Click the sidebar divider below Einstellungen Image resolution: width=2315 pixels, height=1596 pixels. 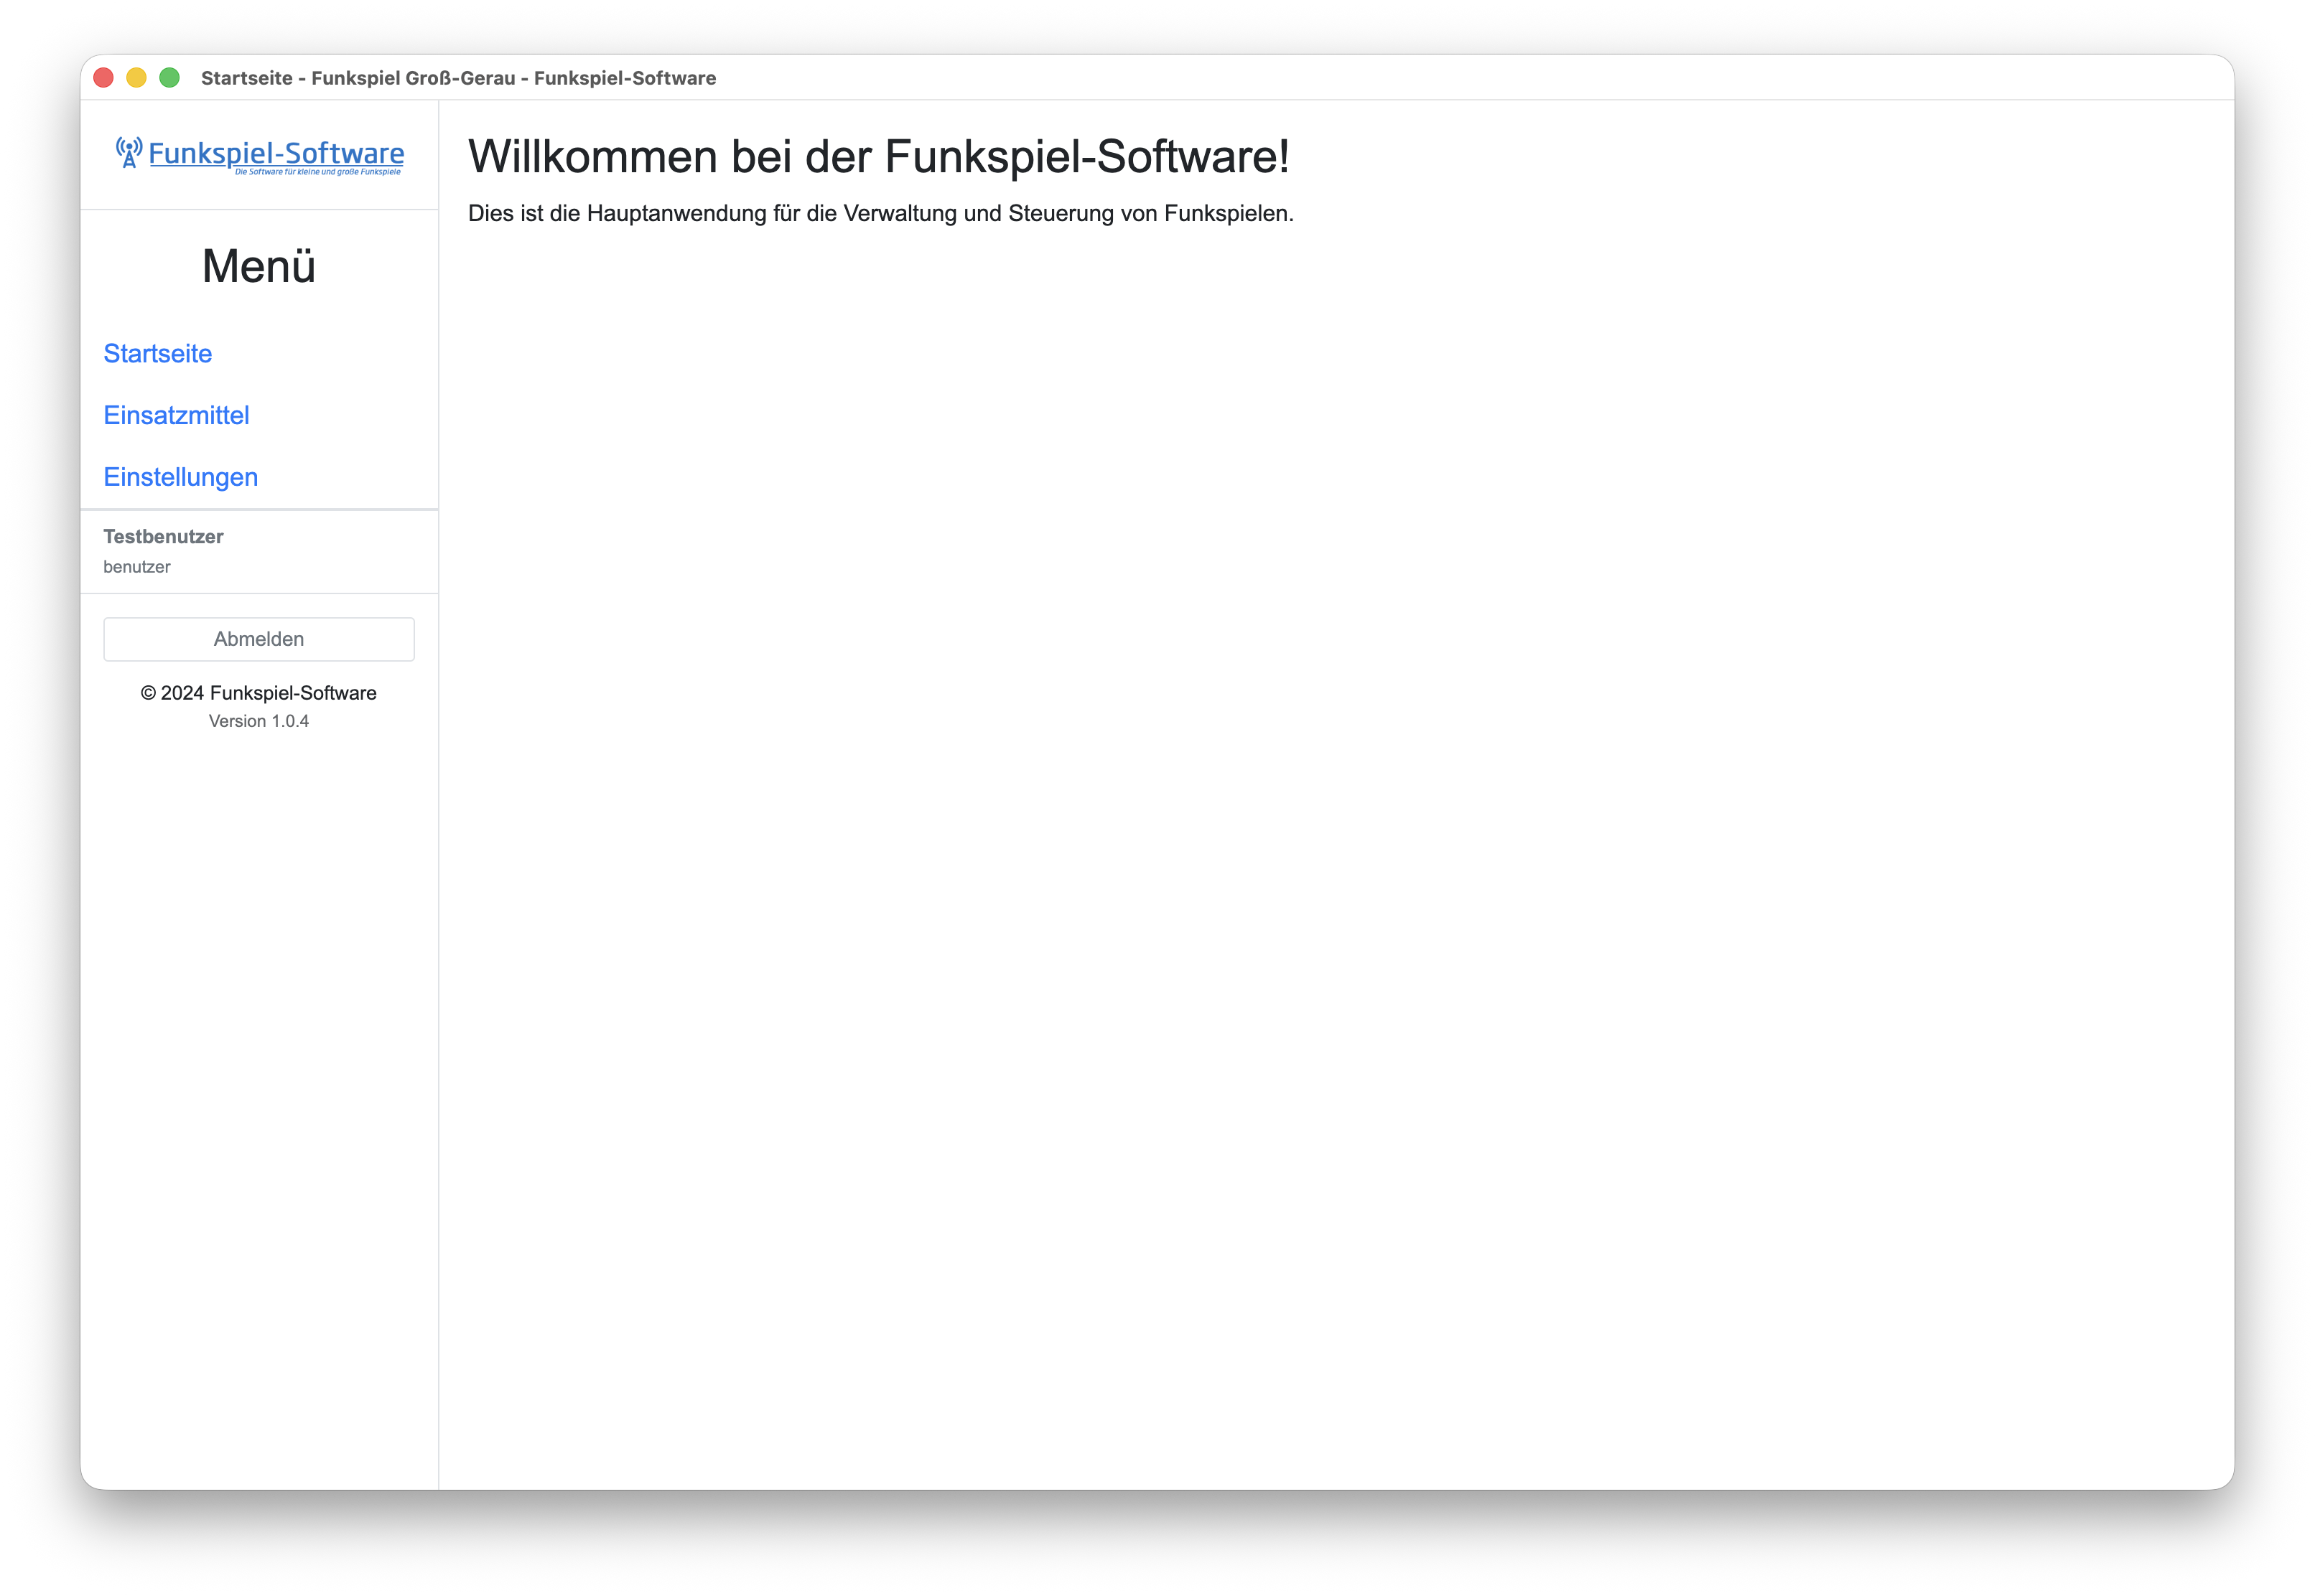tap(258, 509)
